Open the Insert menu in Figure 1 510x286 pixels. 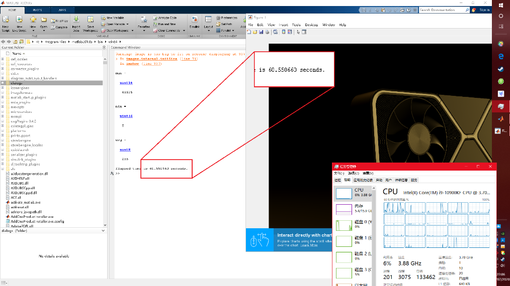coord(284,25)
